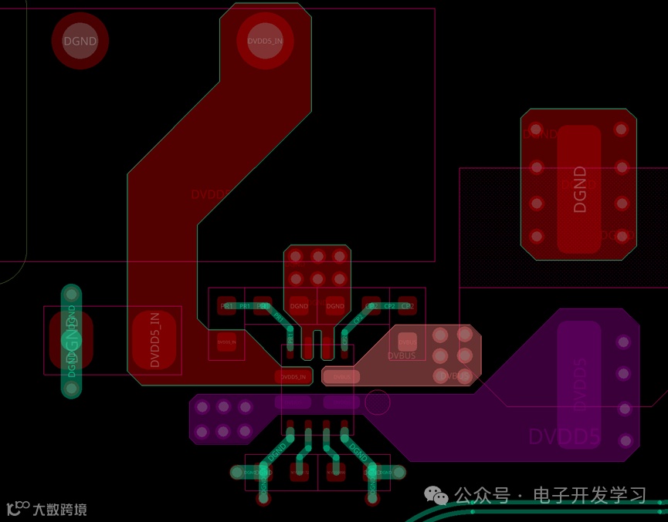Click the diagonal CP2 trace segment
Viewport: 668px width, 522px height.
point(357,318)
